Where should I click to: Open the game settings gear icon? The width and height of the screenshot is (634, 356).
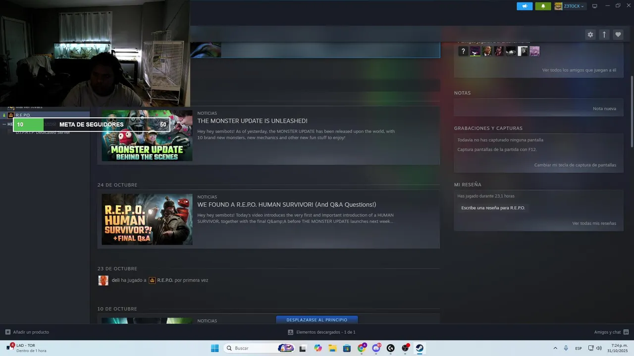pos(590,35)
